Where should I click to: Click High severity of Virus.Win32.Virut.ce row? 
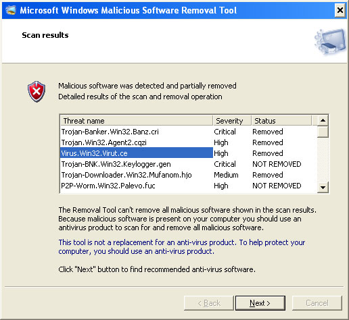[221, 153]
